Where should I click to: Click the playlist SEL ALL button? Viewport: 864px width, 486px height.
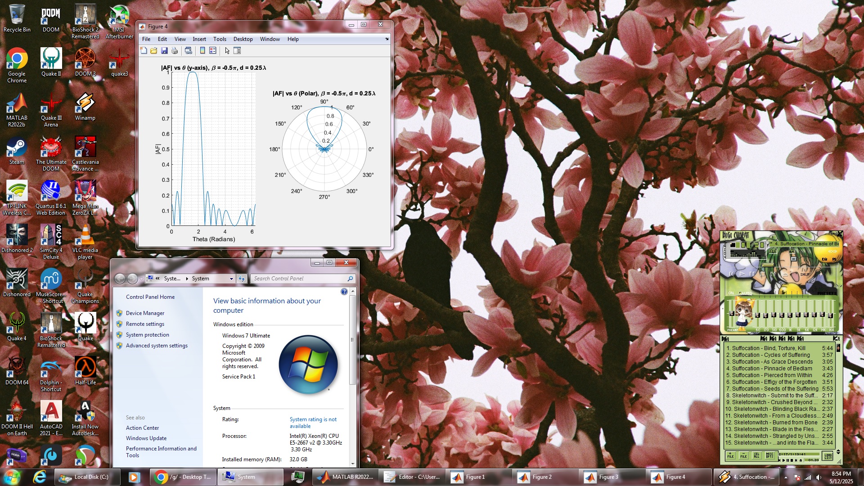pos(757,455)
